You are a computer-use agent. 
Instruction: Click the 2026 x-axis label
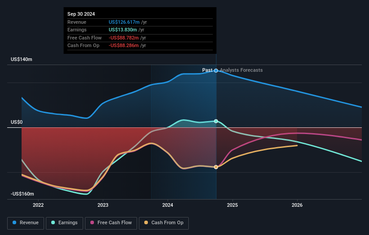coord(297,205)
